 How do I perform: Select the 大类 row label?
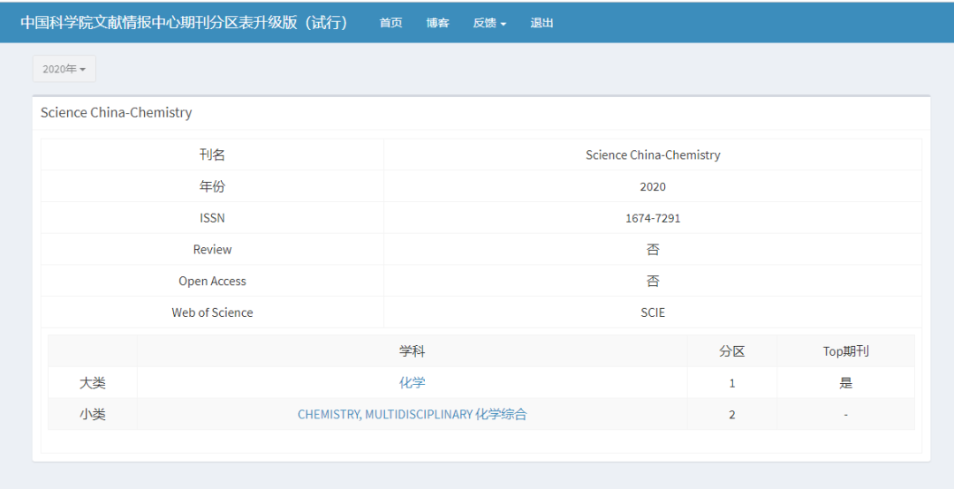coord(93,382)
